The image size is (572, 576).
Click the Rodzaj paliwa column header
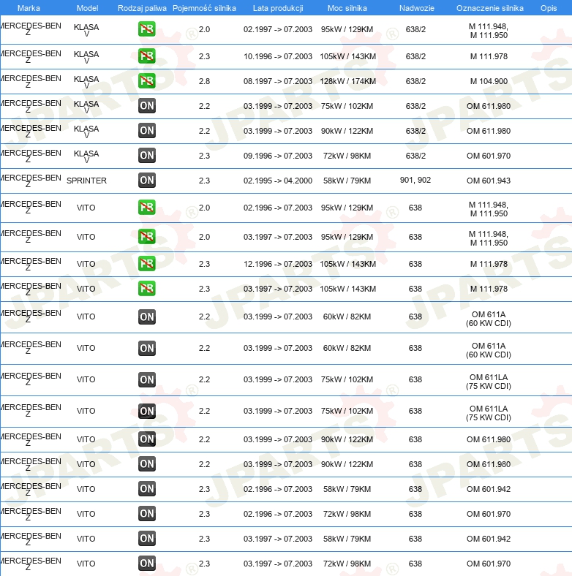point(142,8)
